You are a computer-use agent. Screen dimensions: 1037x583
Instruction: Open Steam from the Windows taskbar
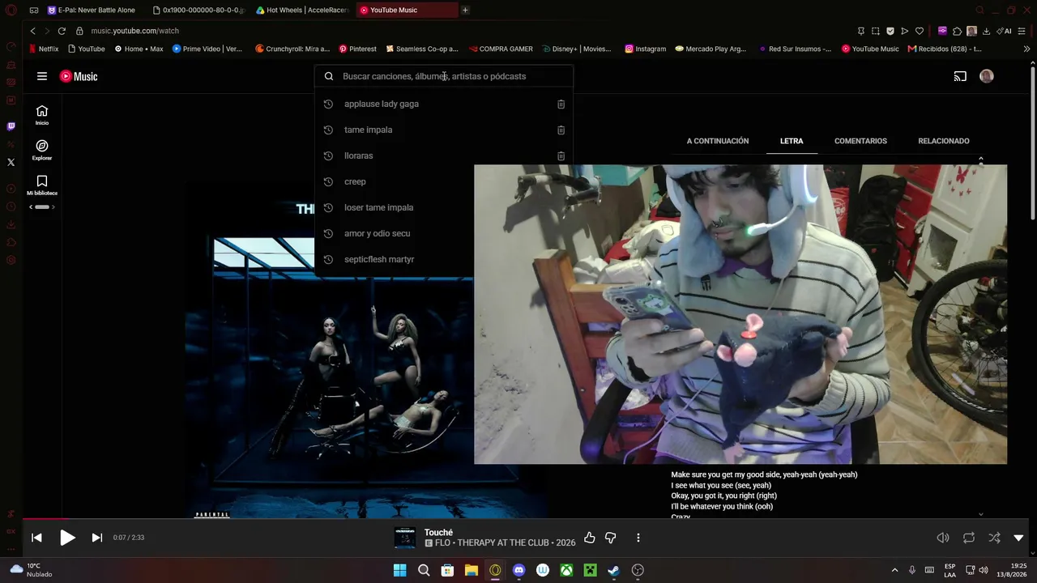point(614,570)
